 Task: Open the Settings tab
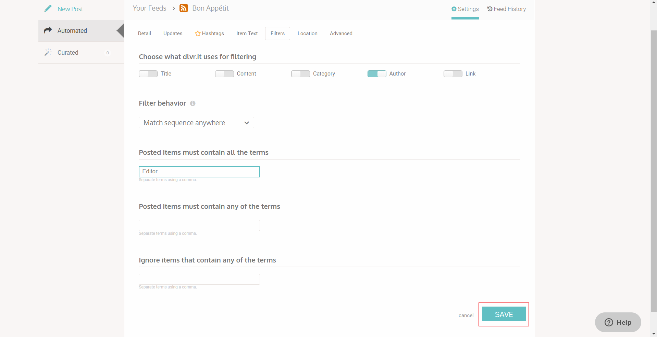pyautogui.click(x=465, y=9)
